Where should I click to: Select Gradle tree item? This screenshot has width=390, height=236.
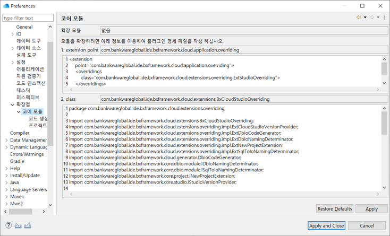(17, 161)
